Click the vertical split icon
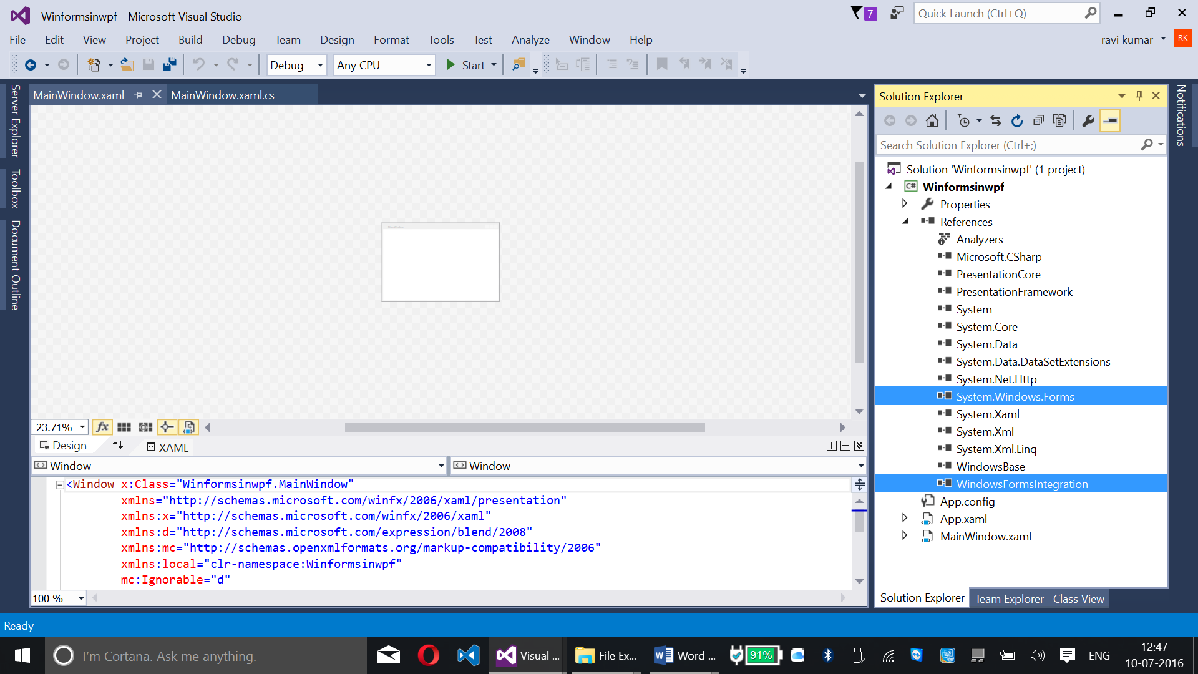The image size is (1198, 674). coord(831,446)
